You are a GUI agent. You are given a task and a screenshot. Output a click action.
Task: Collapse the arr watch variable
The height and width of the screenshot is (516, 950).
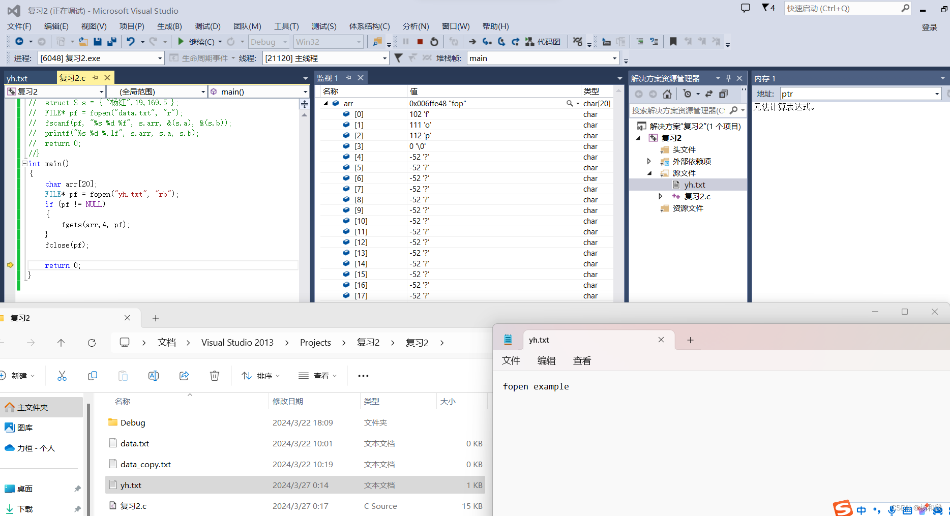coord(325,103)
